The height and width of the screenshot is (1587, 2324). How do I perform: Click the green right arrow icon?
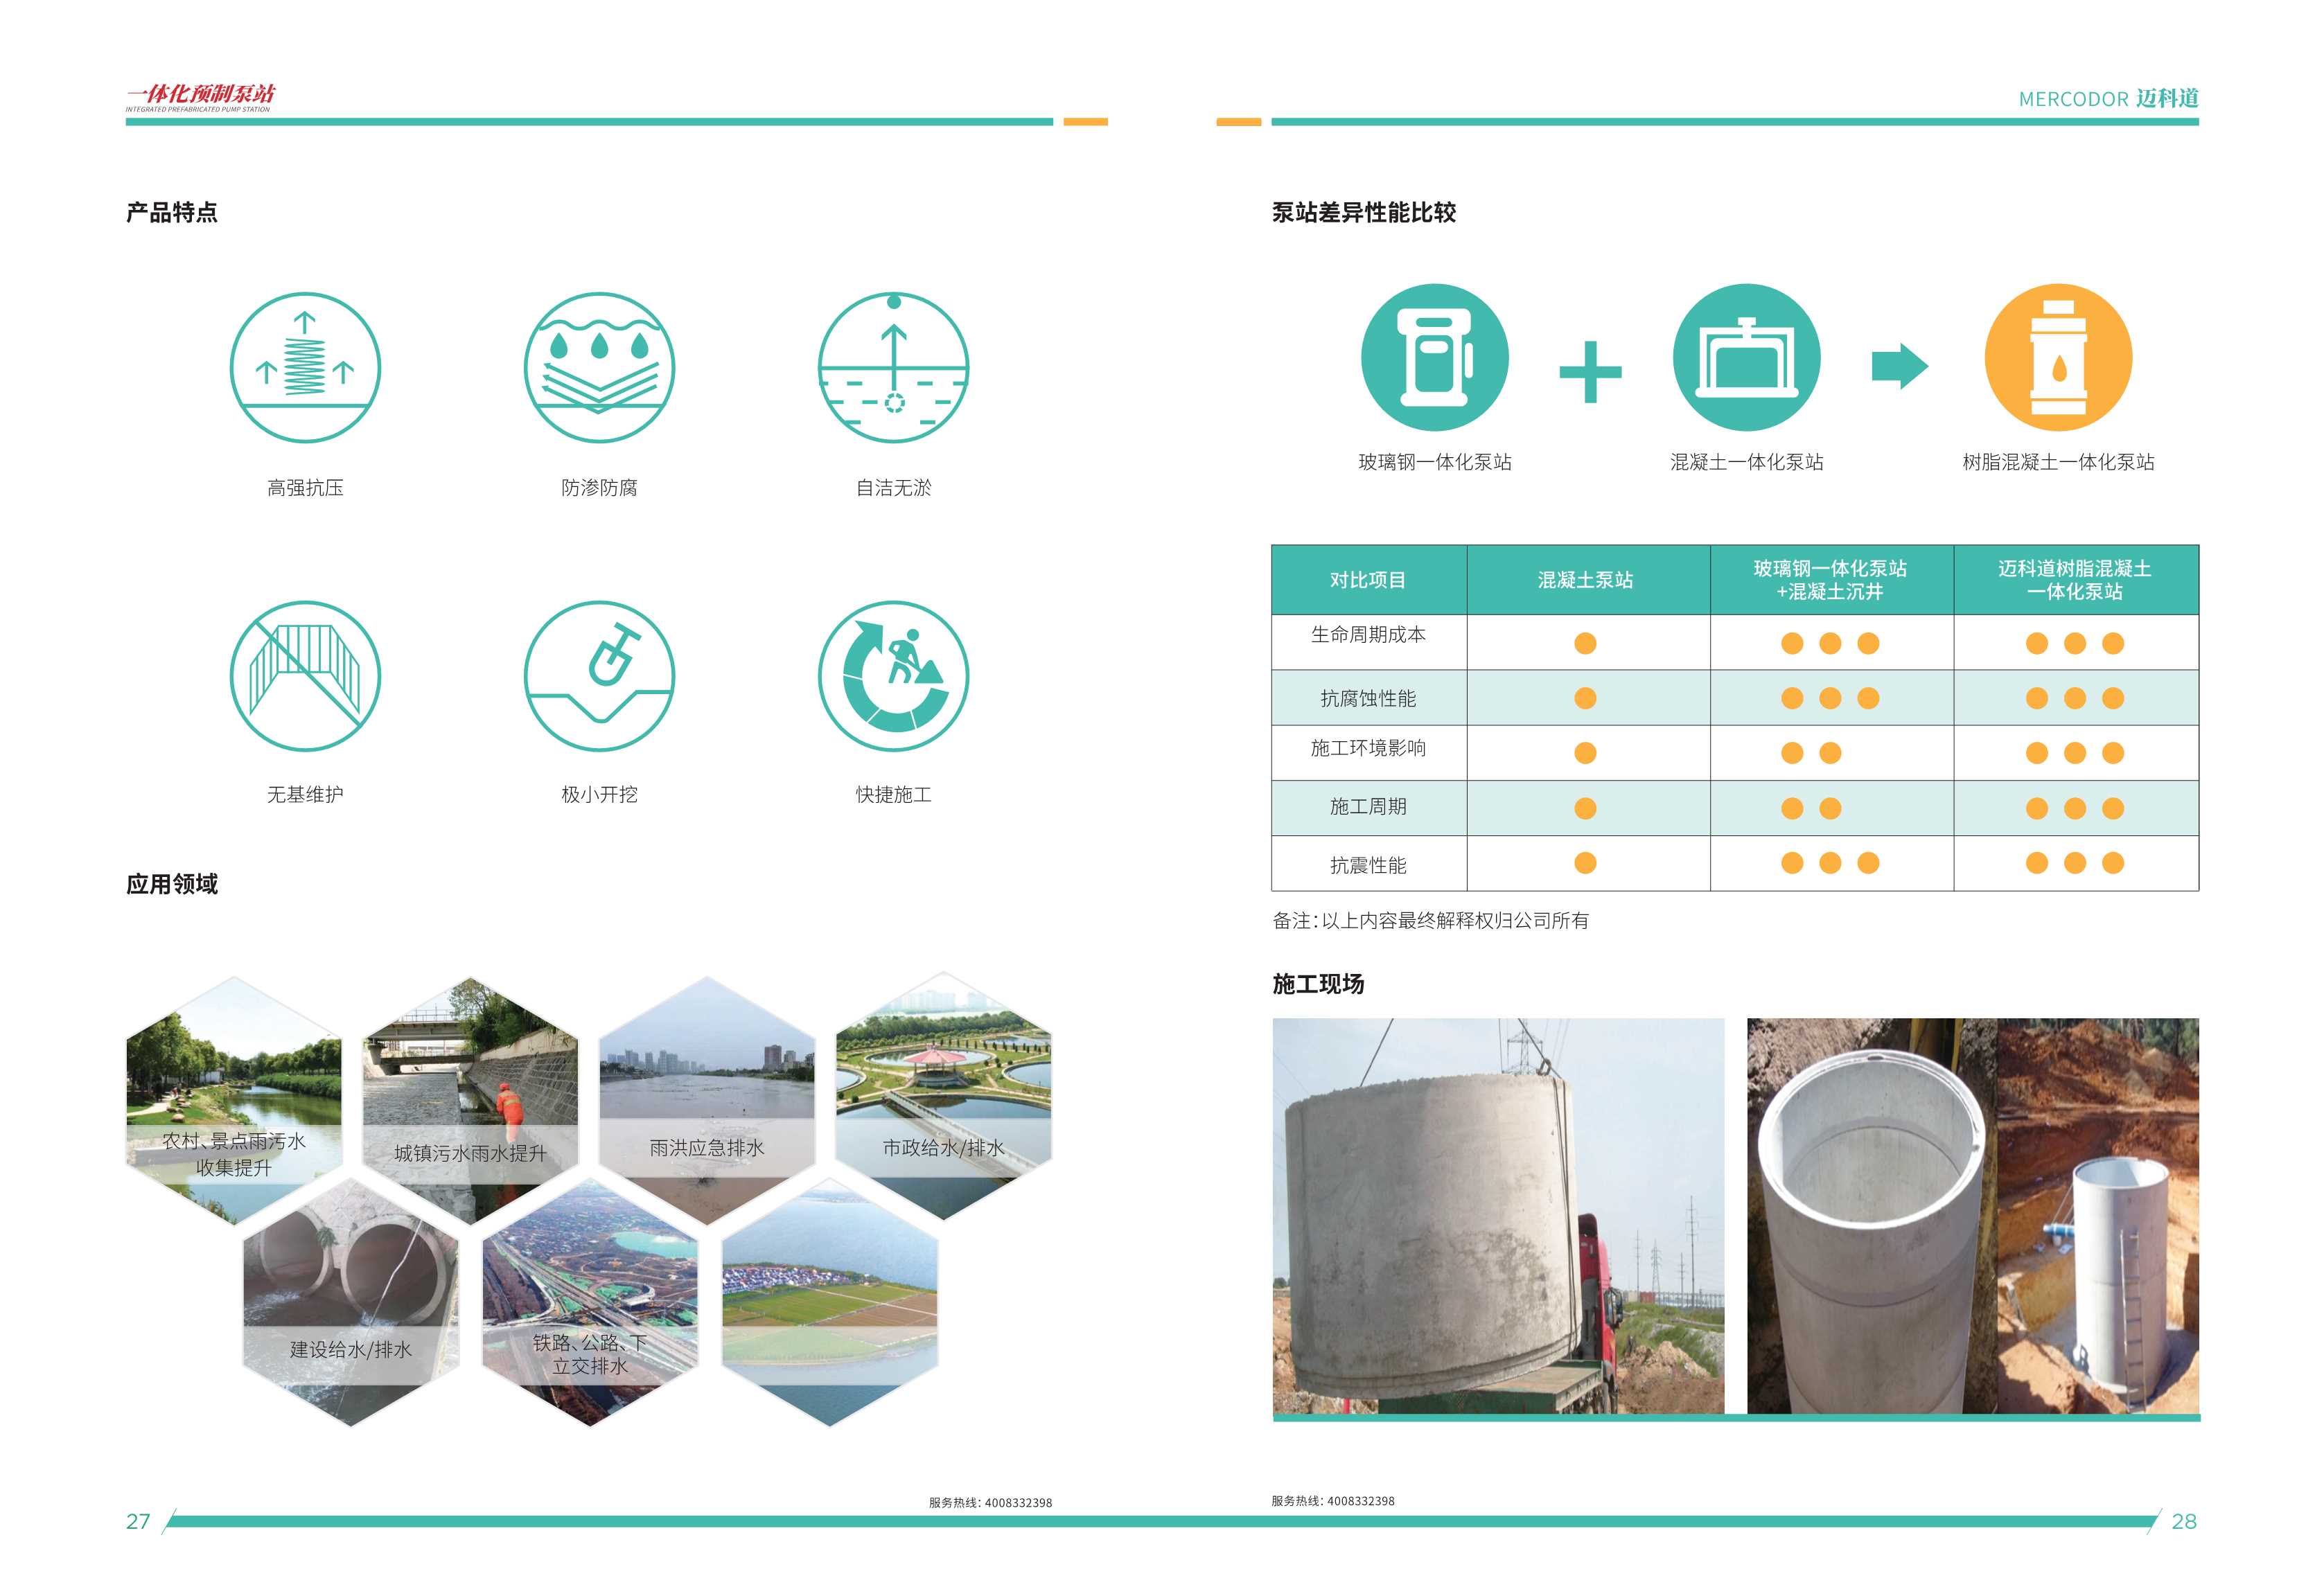tap(1899, 366)
